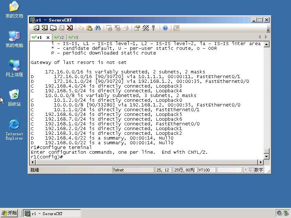Click horizontal scrollbar left arrow
Image resolution: width=291 pixels, height=218 pixels.
[x=32, y=162]
